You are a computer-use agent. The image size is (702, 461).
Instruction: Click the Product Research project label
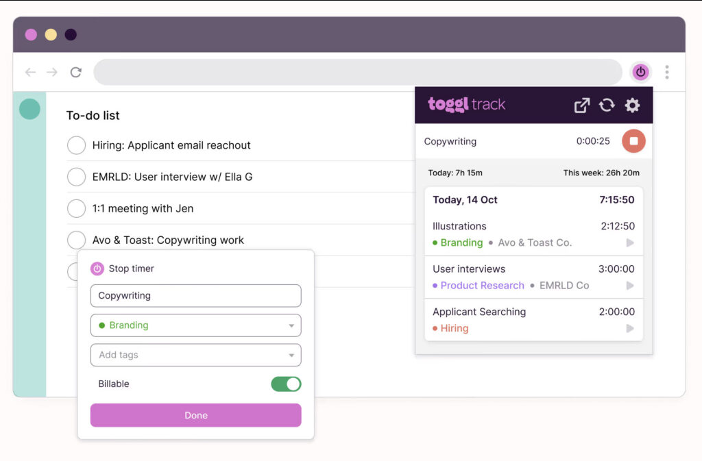click(482, 285)
